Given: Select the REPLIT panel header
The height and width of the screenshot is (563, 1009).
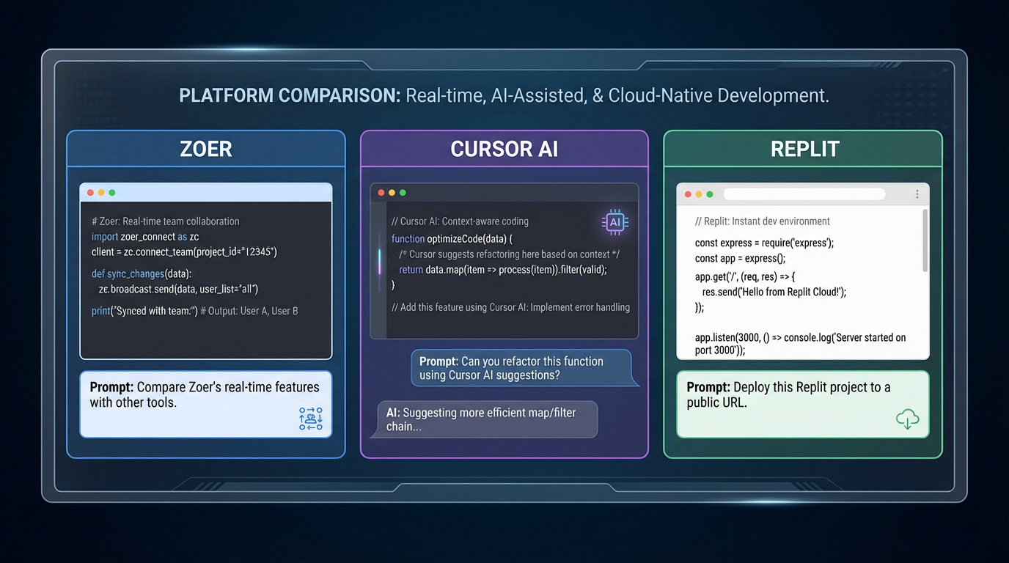Looking at the screenshot, I should (x=804, y=148).
